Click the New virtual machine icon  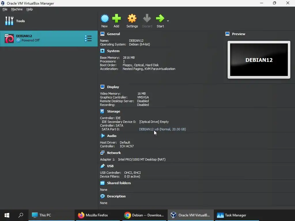coord(105,18)
